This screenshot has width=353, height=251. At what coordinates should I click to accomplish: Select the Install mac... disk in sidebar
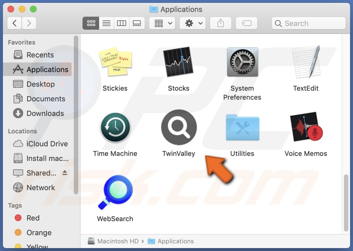38,159
